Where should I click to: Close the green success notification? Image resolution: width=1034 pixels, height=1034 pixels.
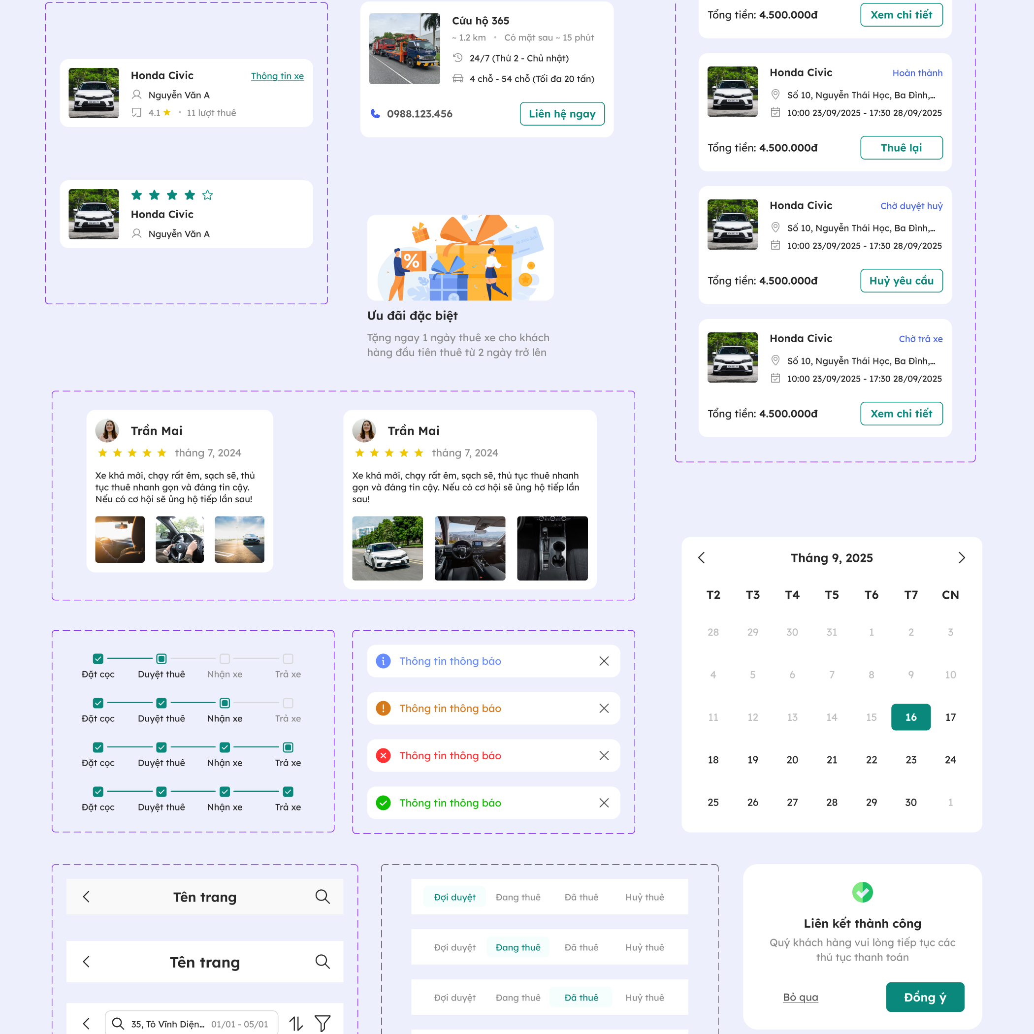tap(604, 802)
